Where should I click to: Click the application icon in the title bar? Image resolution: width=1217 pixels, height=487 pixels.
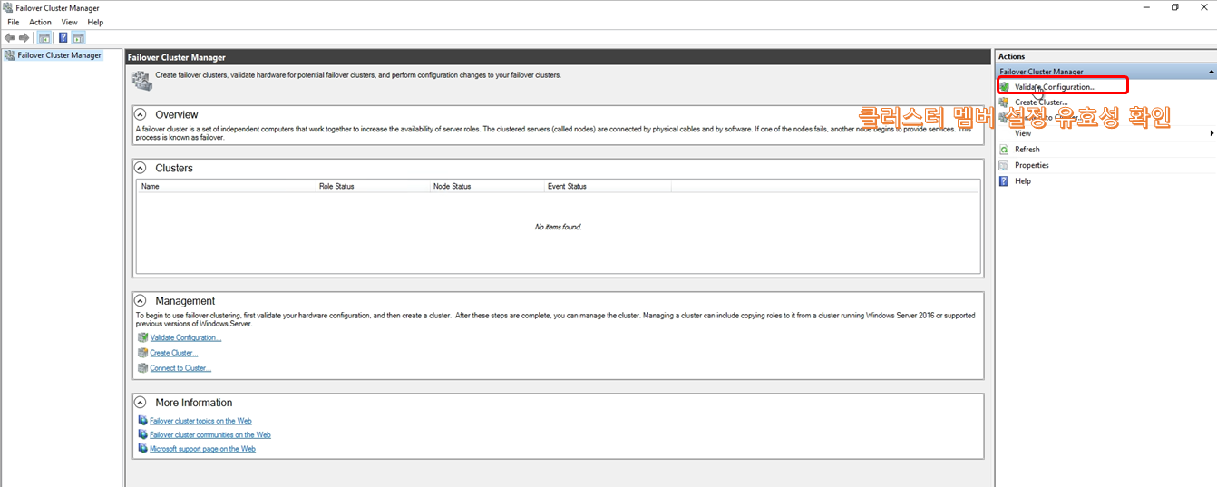click(x=8, y=7)
